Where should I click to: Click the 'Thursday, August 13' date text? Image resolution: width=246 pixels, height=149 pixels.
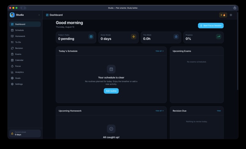[65, 27]
